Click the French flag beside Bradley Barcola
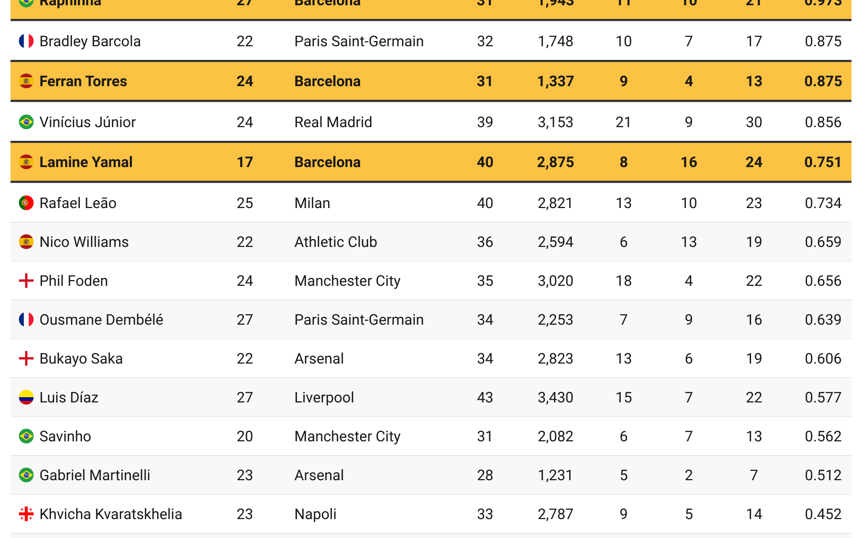The height and width of the screenshot is (538, 862). [x=26, y=41]
